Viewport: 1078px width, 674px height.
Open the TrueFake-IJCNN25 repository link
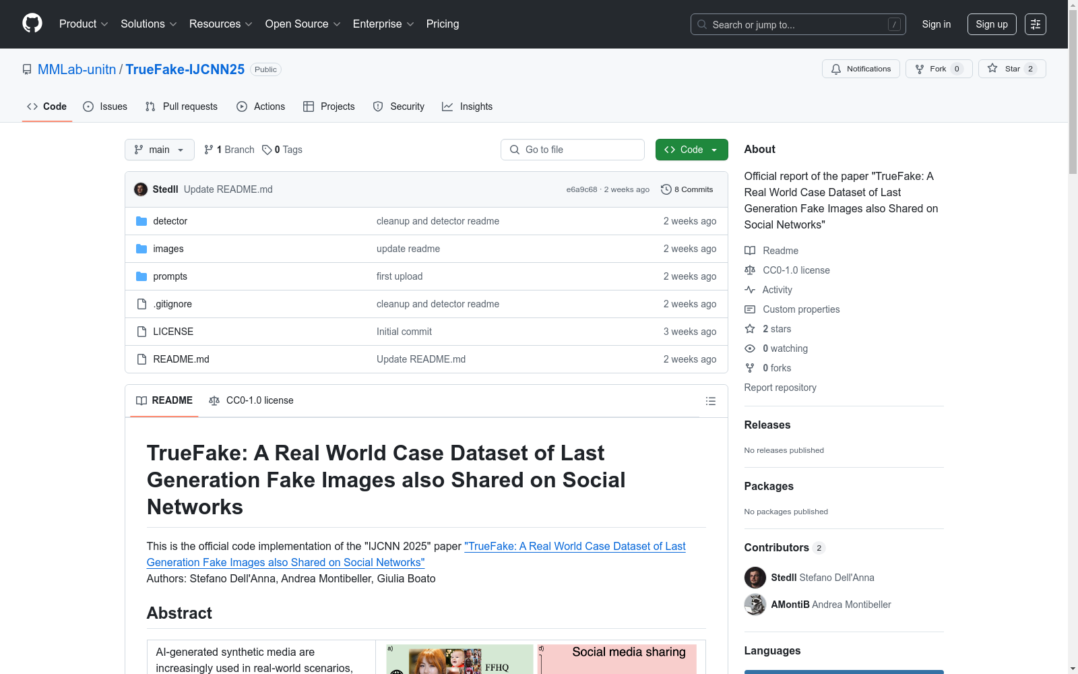pyautogui.click(x=185, y=69)
